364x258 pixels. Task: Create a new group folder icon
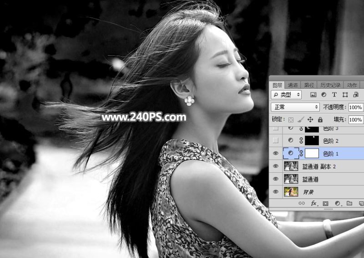coord(349,203)
